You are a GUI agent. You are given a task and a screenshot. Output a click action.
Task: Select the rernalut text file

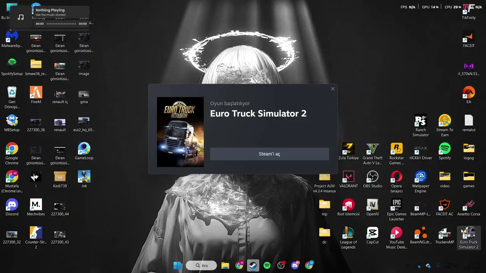[x=469, y=123]
